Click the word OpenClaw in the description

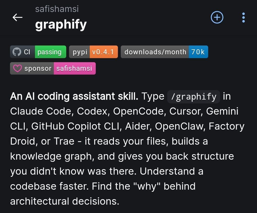[180, 126]
